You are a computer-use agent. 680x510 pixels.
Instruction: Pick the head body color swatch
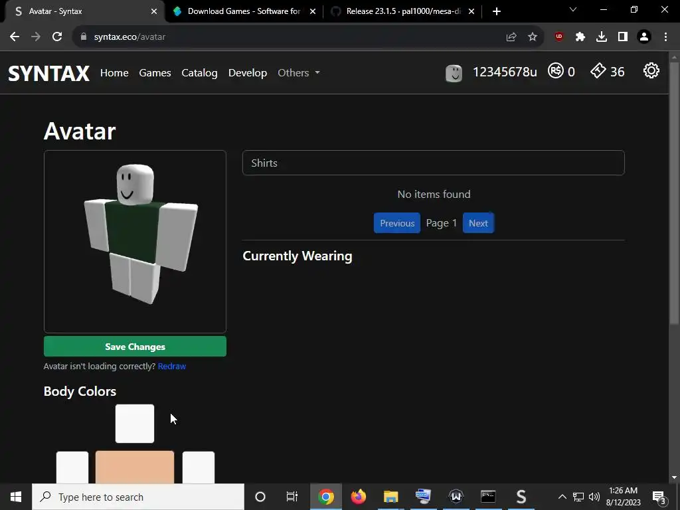[135, 424]
